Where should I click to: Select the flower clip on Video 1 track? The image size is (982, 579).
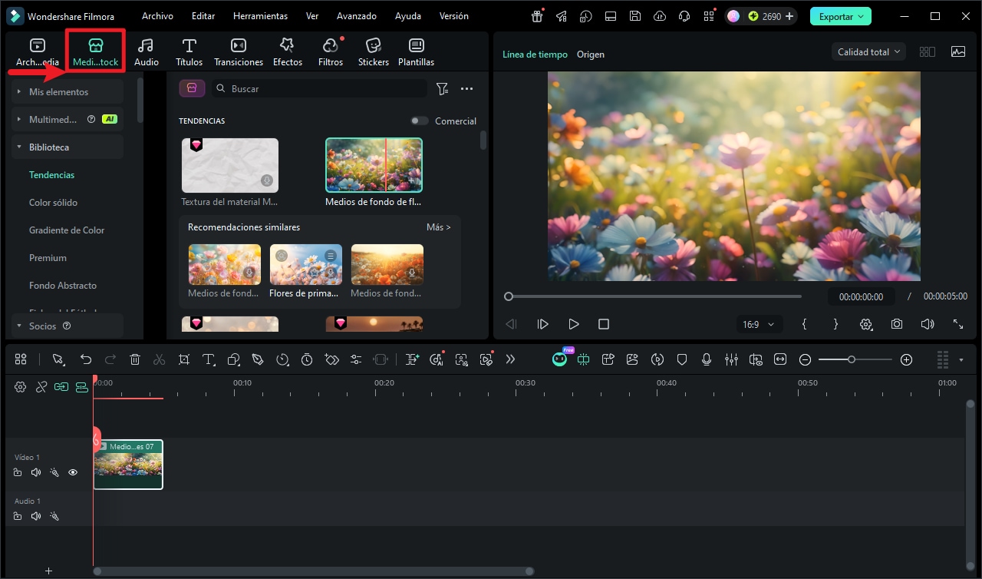coord(128,465)
